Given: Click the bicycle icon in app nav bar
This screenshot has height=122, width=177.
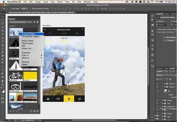Looking at the screenshot, I should coord(58,99).
